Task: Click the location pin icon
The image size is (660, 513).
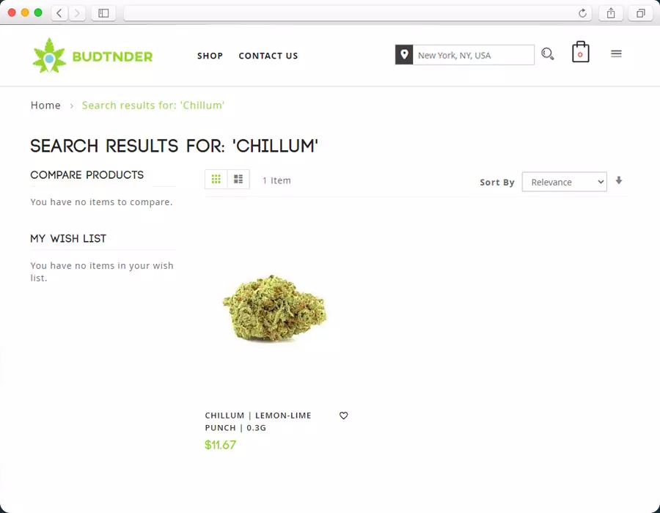Action: click(404, 55)
